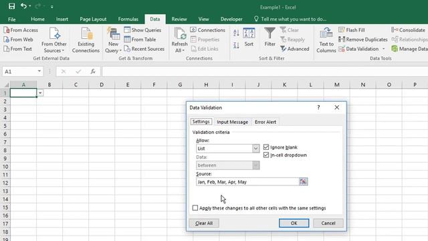428x241 pixels.
Task: Switch to the Home ribbon tab
Action: pyautogui.click(x=37, y=19)
